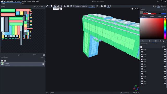
Task: Collapse the Color panel chevron
Action: point(166,9)
